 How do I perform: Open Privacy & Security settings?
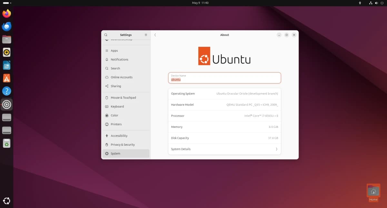pos(123,145)
